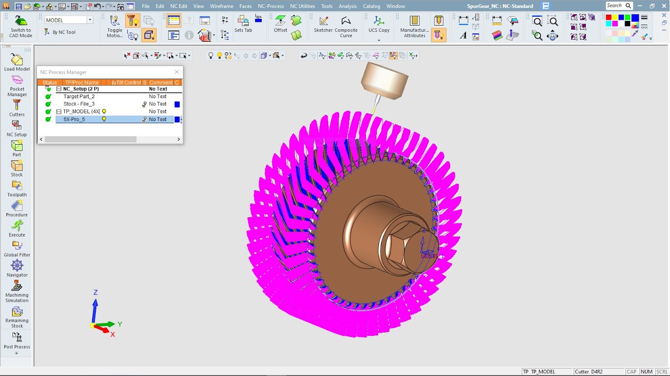Click the NC Process Manager horizontal scrollbar
Image resolution: width=670 pixels, height=376 pixels.
click(90, 139)
